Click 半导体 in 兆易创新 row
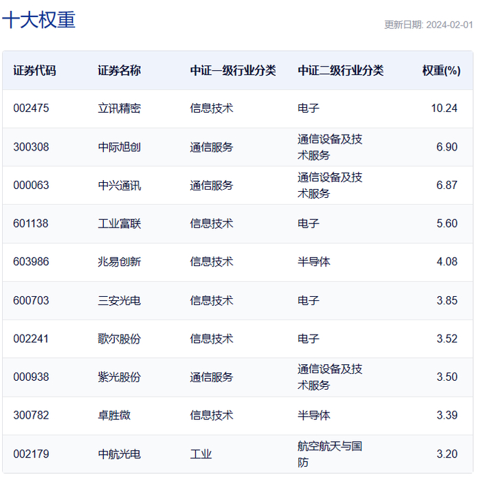481x479 pixels. tap(314, 262)
